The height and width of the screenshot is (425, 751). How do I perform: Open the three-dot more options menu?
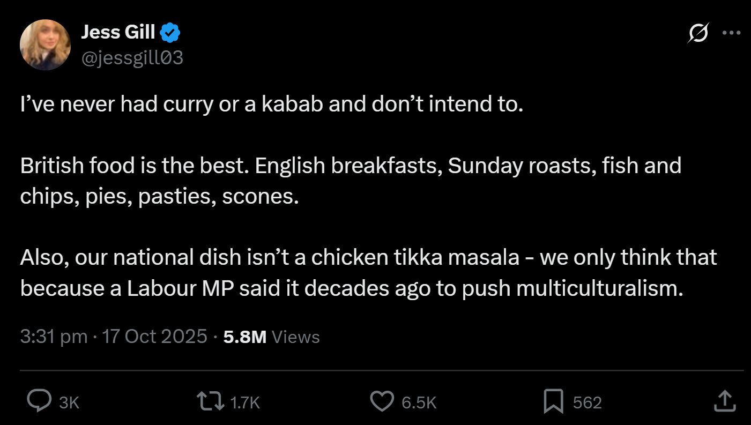point(731,33)
